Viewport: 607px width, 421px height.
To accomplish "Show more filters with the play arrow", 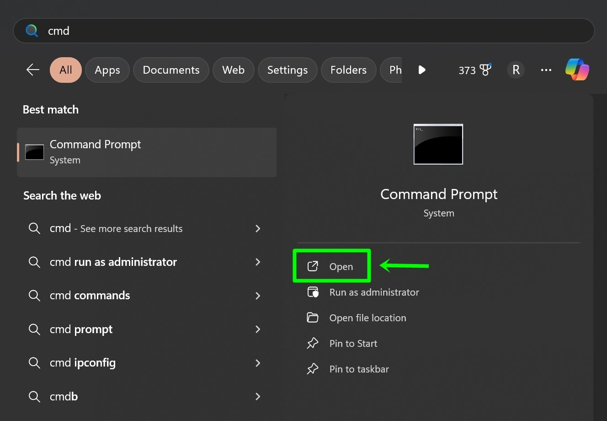I will tap(422, 70).
